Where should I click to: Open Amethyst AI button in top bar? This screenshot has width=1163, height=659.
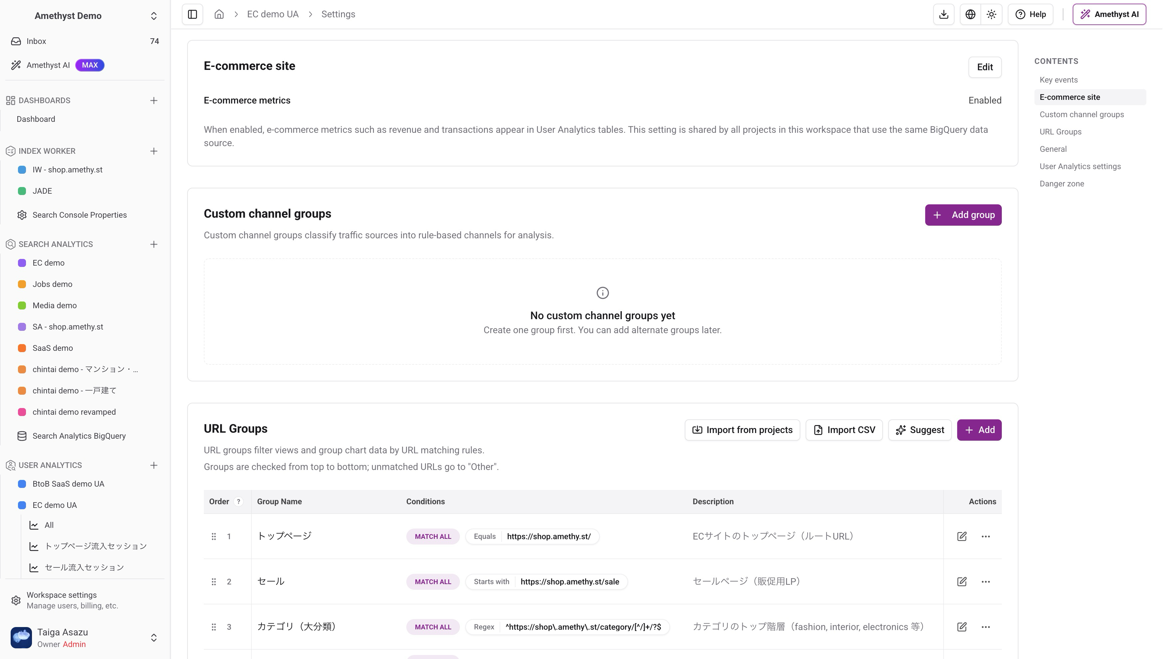click(x=1109, y=15)
